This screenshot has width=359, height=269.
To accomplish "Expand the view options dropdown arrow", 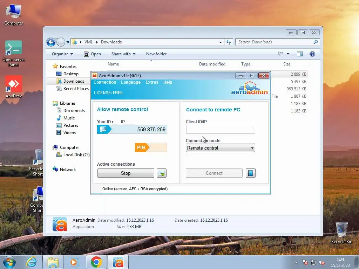I will [288, 54].
